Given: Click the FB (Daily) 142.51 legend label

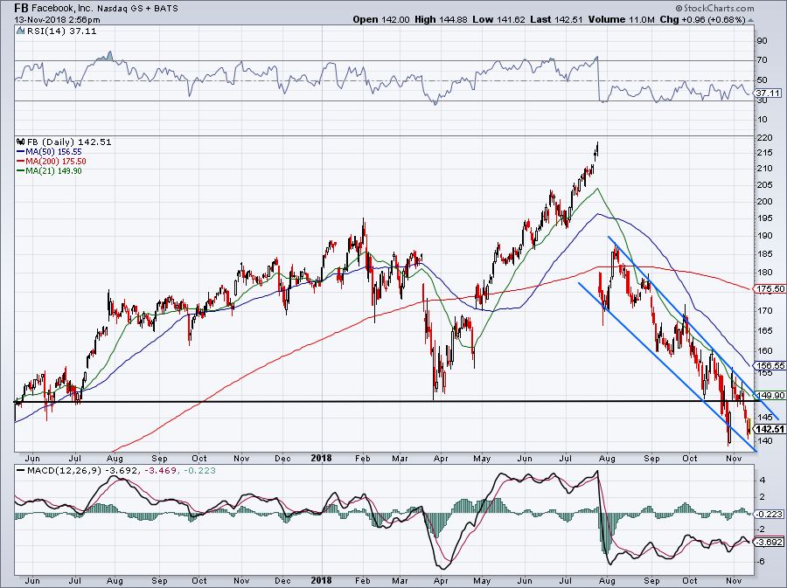Looking at the screenshot, I should (69, 142).
